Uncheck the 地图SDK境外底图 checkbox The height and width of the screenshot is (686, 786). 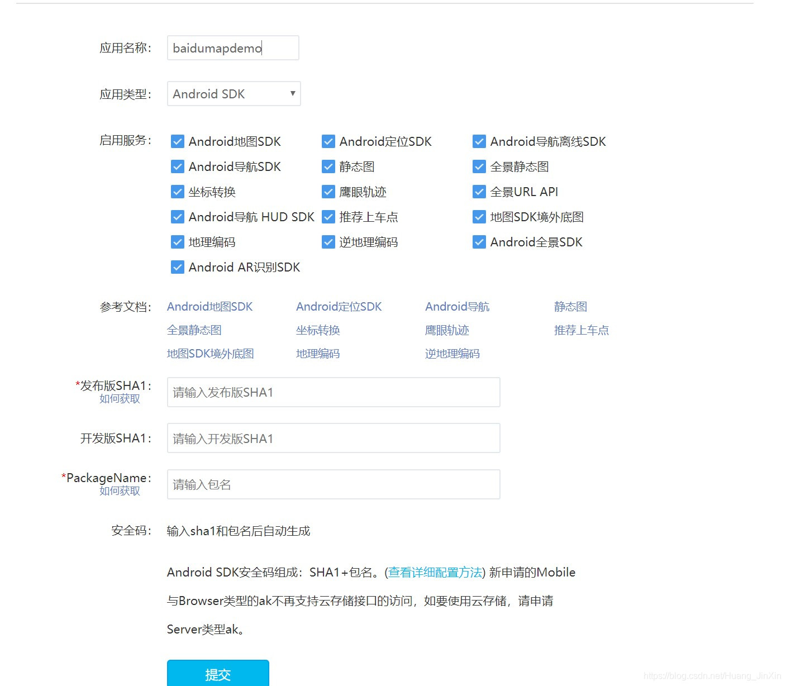pyautogui.click(x=479, y=217)
